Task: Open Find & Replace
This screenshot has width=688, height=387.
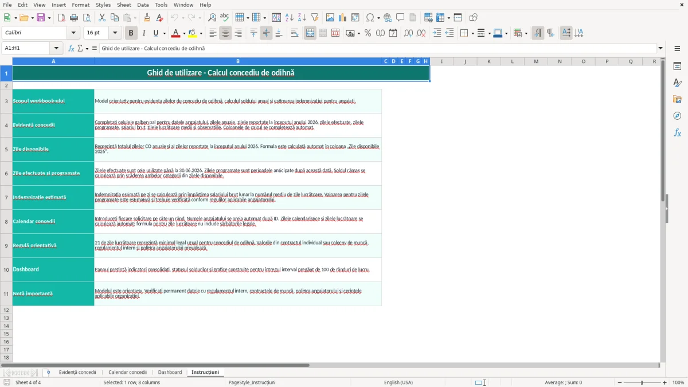Action: pos(212,18)
